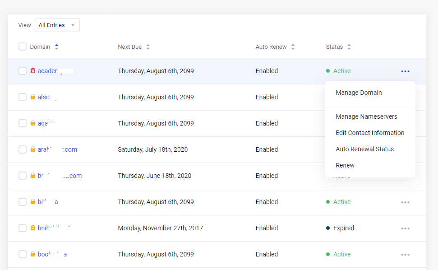
Task: Open three-dot menu in the last visible row
Action: coord(405,255)
